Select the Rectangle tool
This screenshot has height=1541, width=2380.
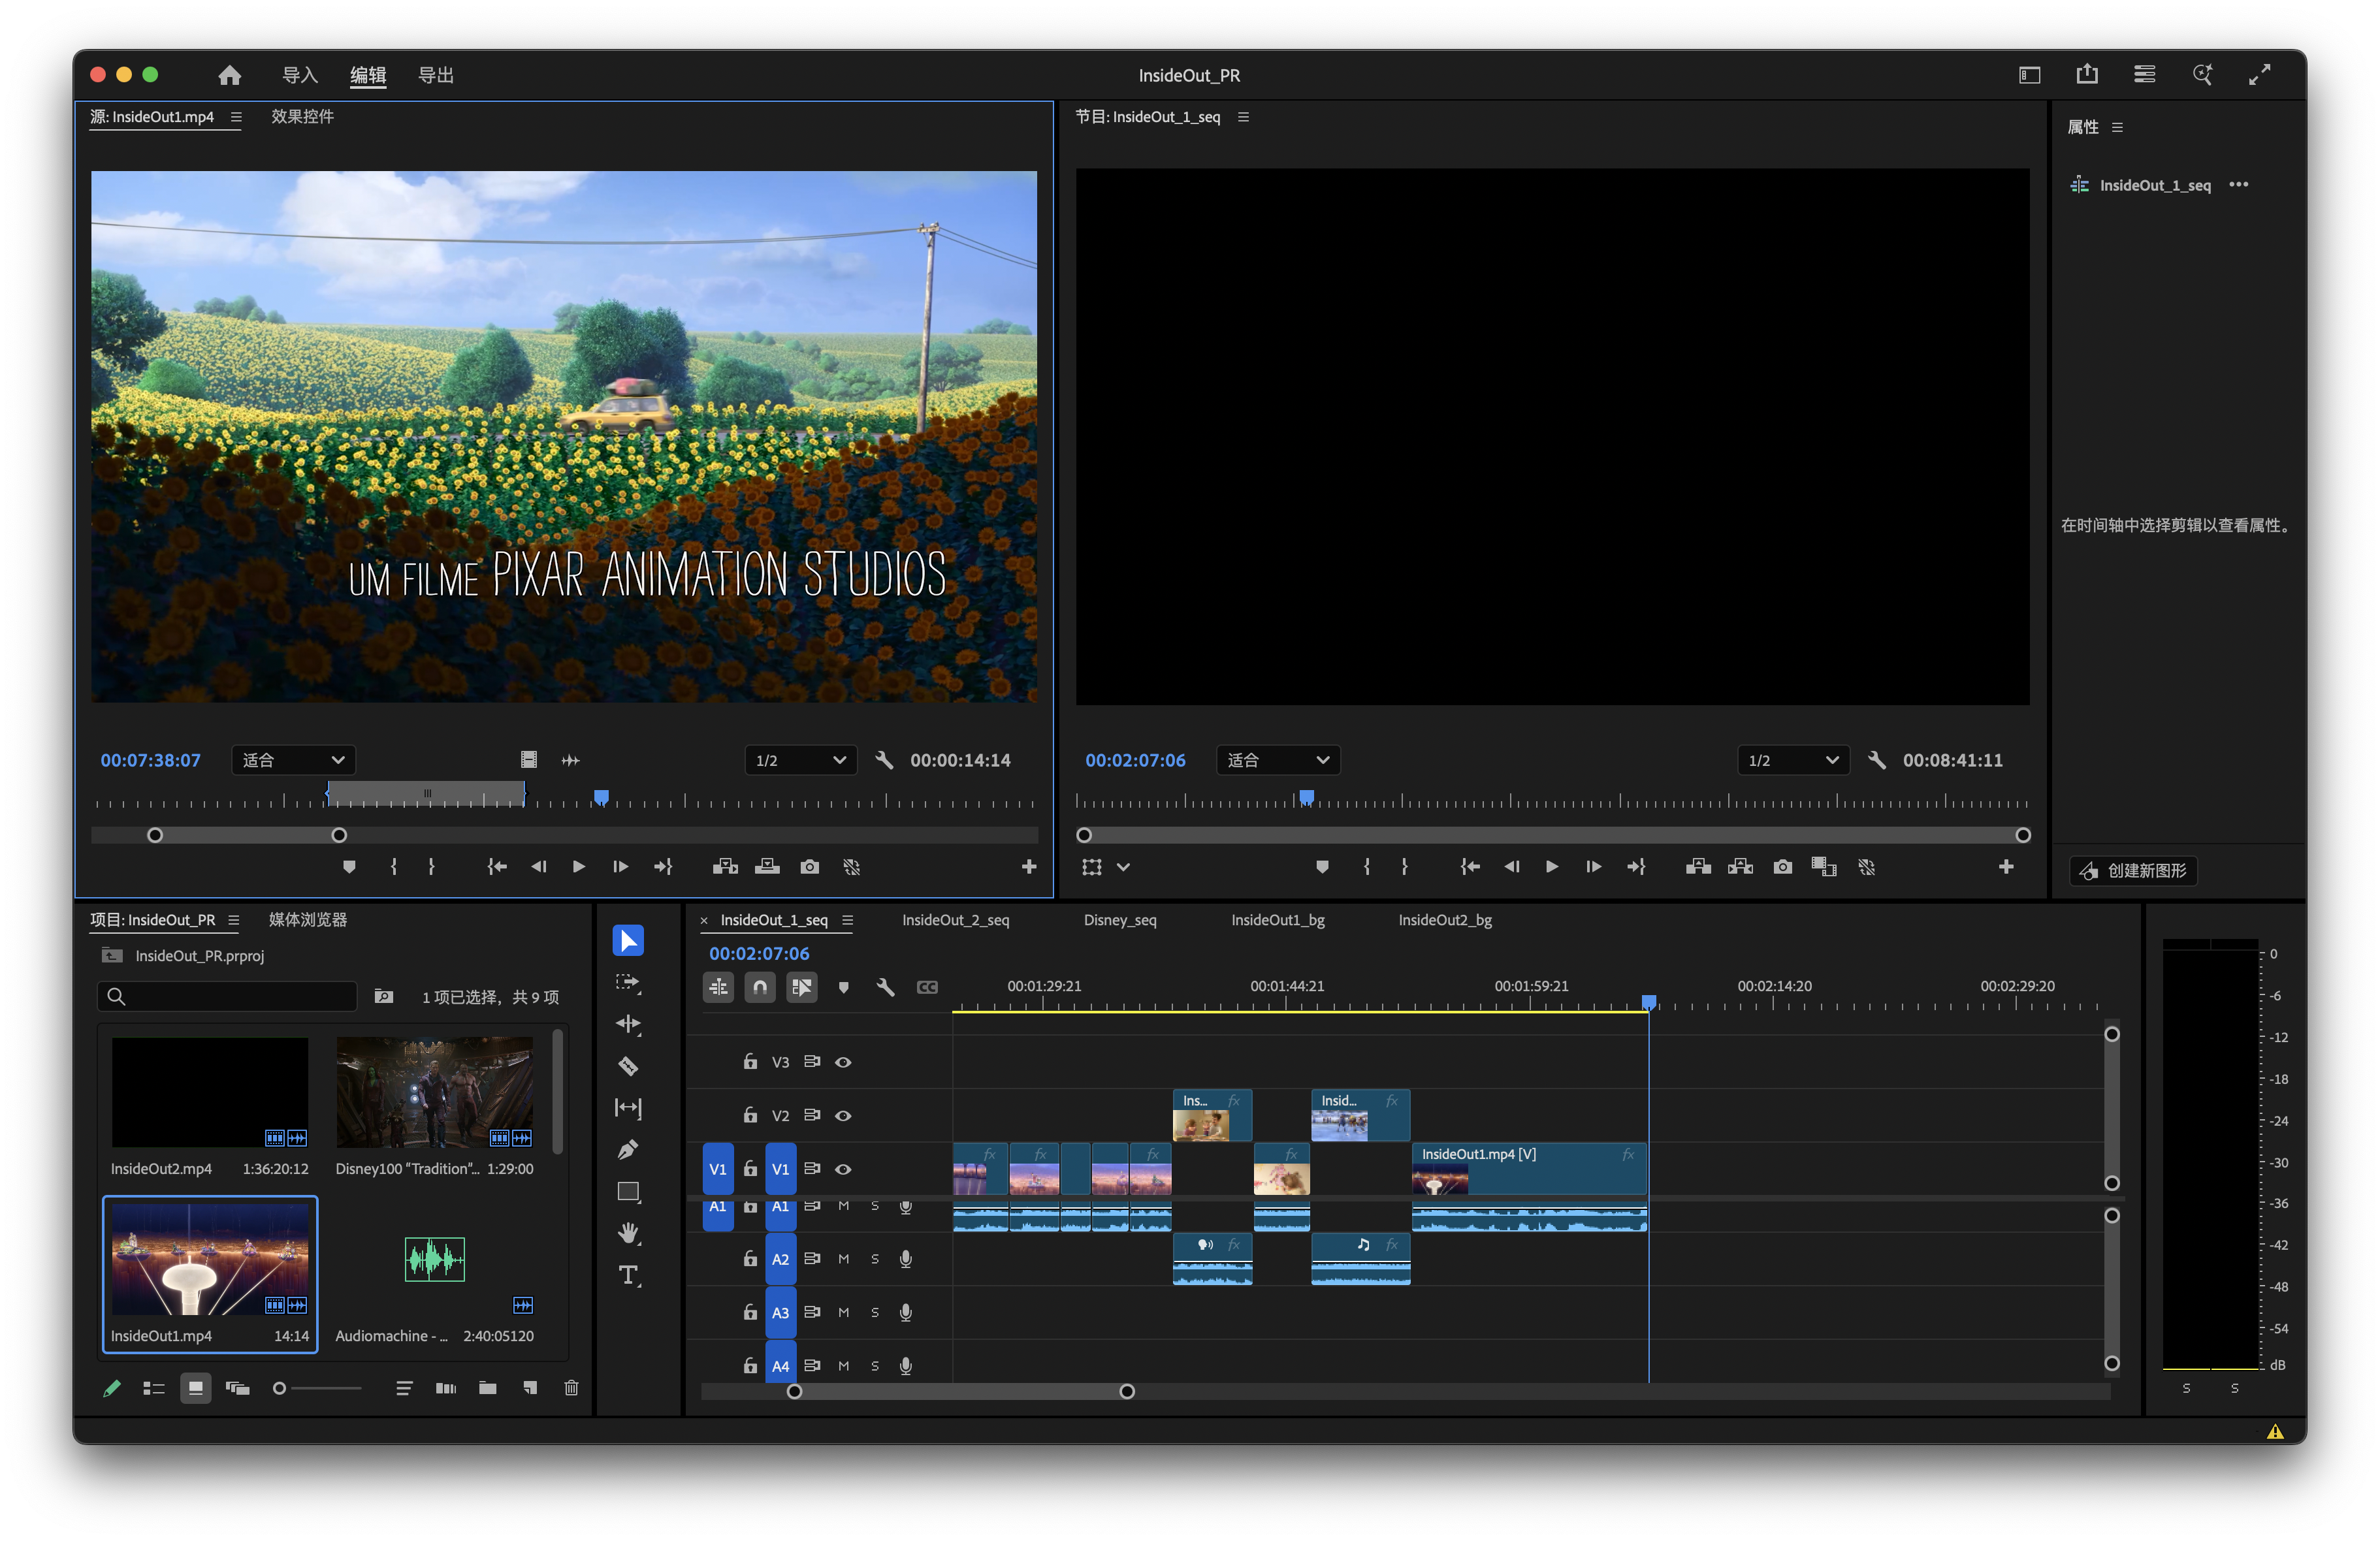pyautogui.click(x=628, y=1192)
